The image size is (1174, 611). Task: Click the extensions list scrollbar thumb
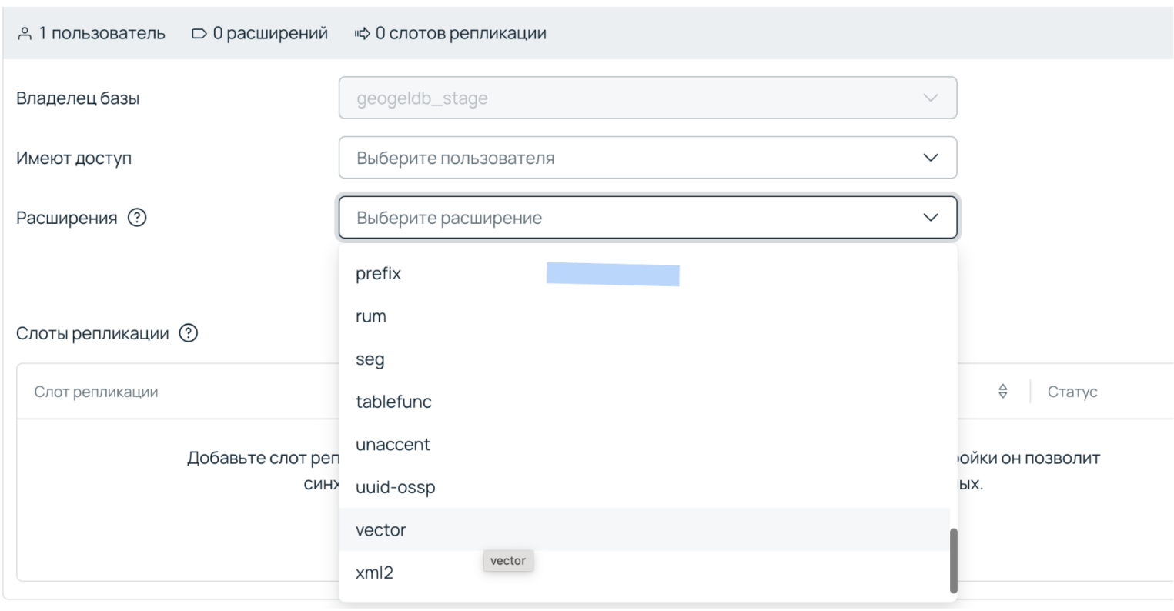click(954, 560)
